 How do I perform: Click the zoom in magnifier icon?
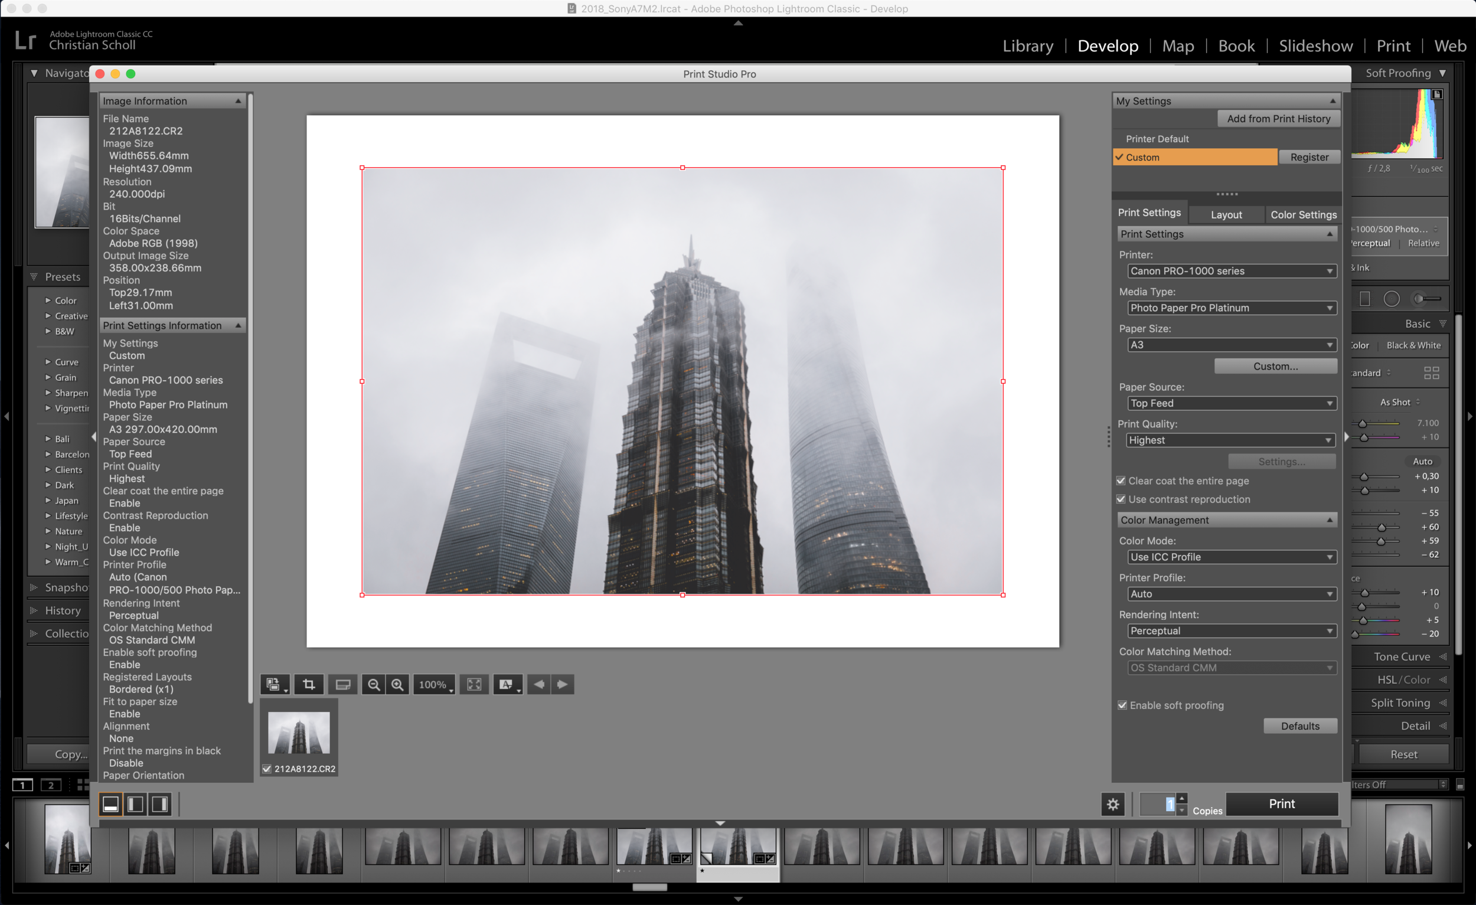pos(397,684)
